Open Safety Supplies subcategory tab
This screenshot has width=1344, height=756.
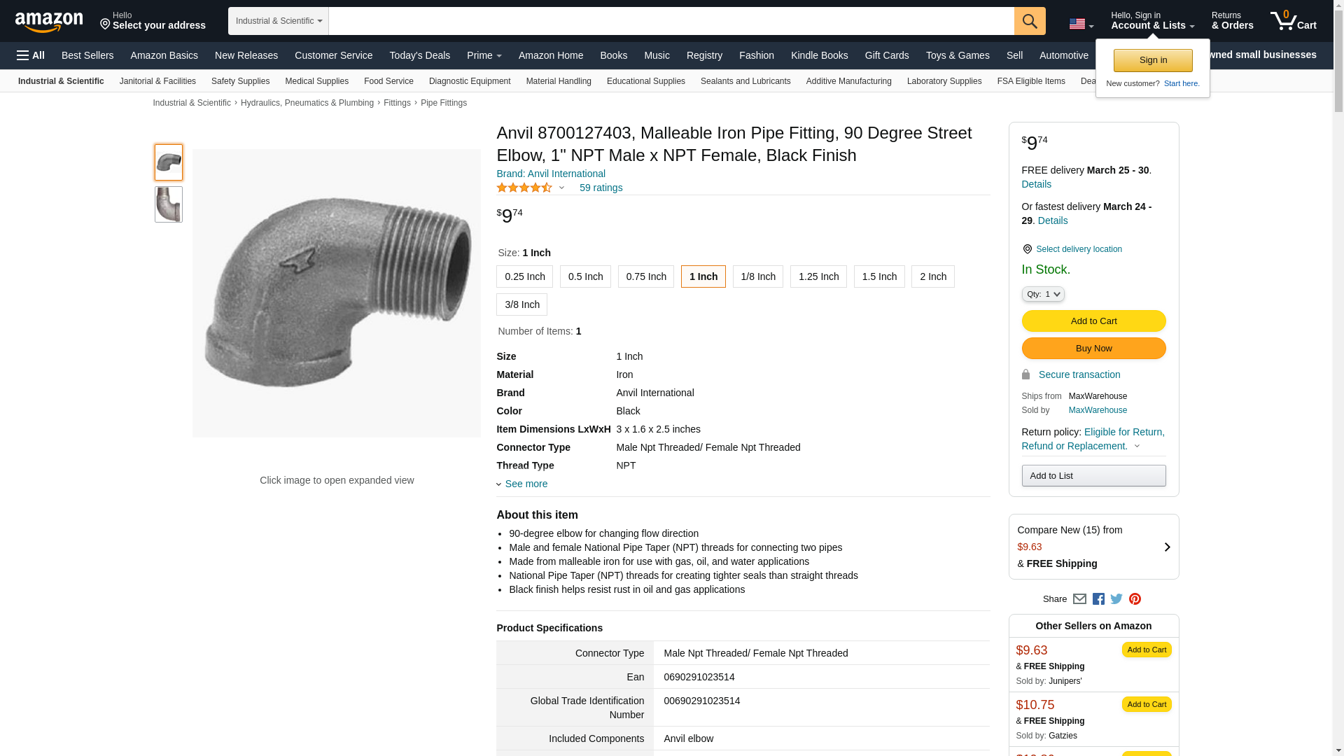[240, 81]
